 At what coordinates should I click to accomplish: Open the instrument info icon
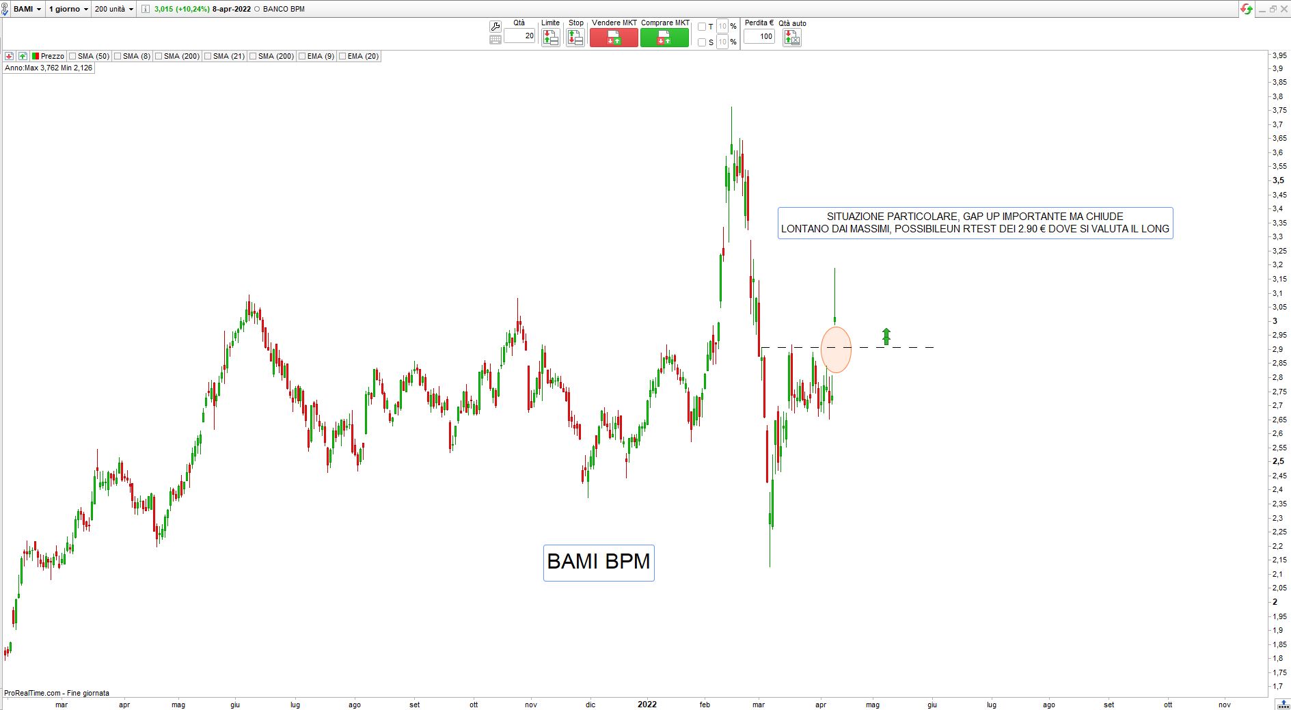tap(146, 9)
